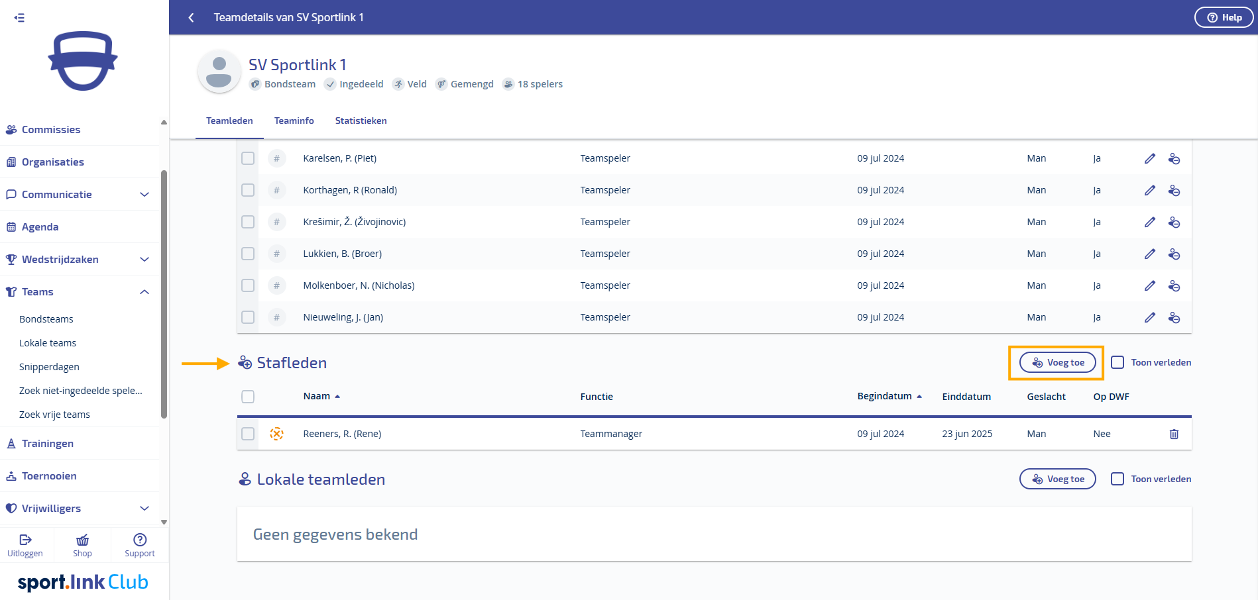Enable Toon verleden for Lokale teamleden
Screen dimensions: 1258x600
pyautogui.click(x=1117, y=479)
